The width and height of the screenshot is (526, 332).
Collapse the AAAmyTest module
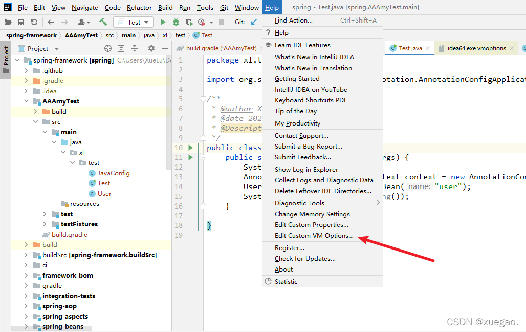pos(26,101)
